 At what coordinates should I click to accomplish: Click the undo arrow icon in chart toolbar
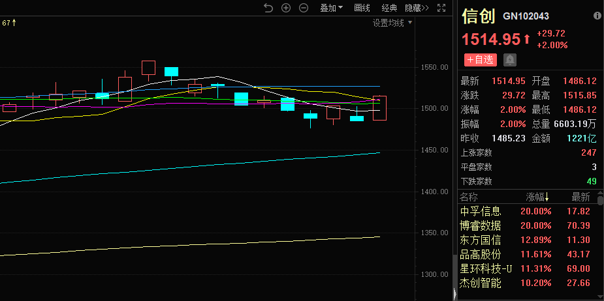coord(268,8)
